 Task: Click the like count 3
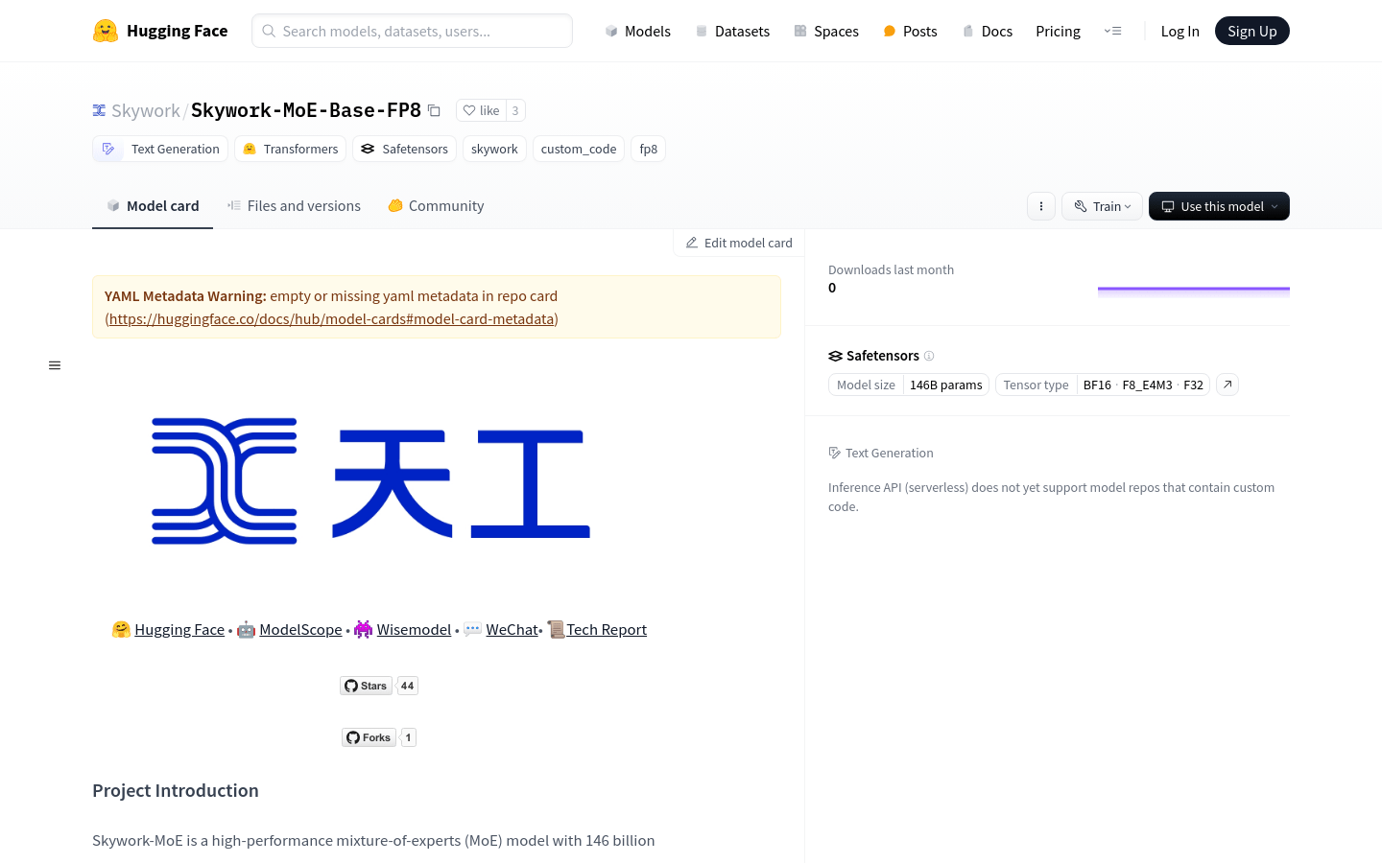pos(515,110)
